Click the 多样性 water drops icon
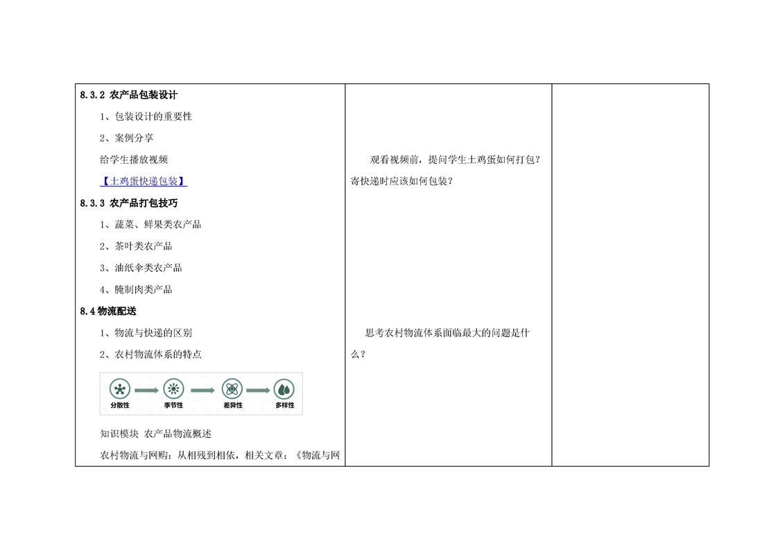The image size is (778, 550). pyautogui.click(x=284, y=389)
